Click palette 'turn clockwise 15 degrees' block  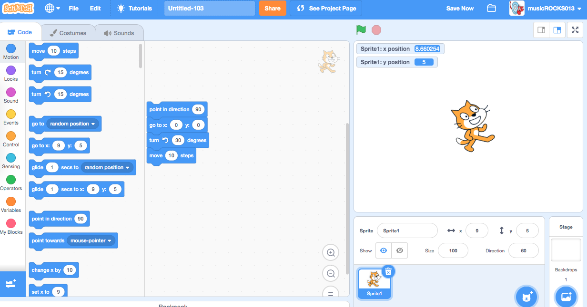pos(60,73)
